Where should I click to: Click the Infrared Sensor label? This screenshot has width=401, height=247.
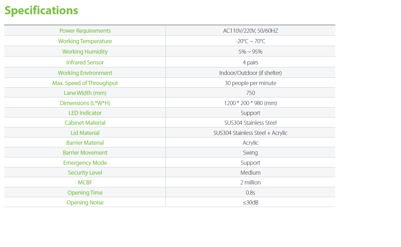pyautogui.click(x=85, y=63)
